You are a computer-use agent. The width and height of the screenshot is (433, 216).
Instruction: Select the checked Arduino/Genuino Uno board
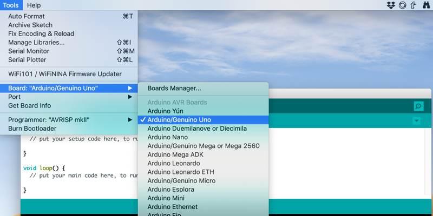click(179, 120)
